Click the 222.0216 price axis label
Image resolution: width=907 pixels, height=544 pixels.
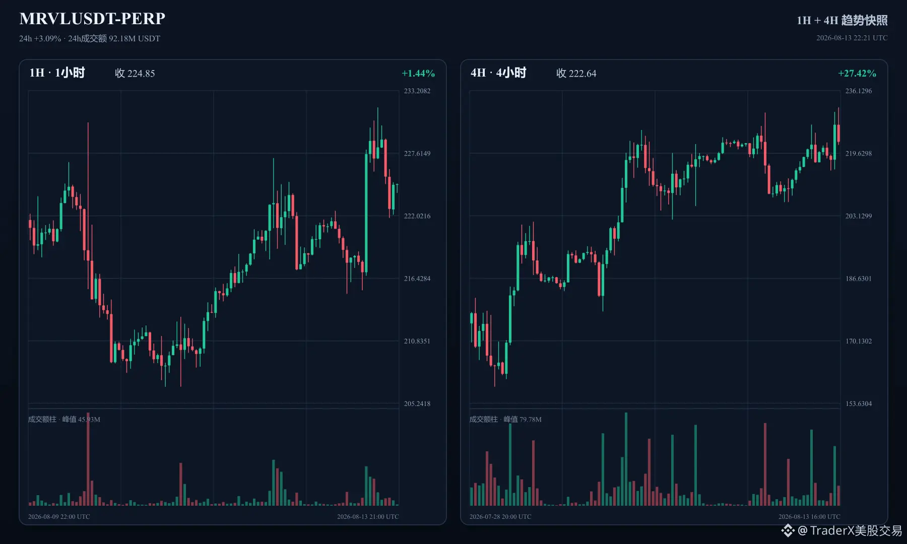[x=417, y=216]
